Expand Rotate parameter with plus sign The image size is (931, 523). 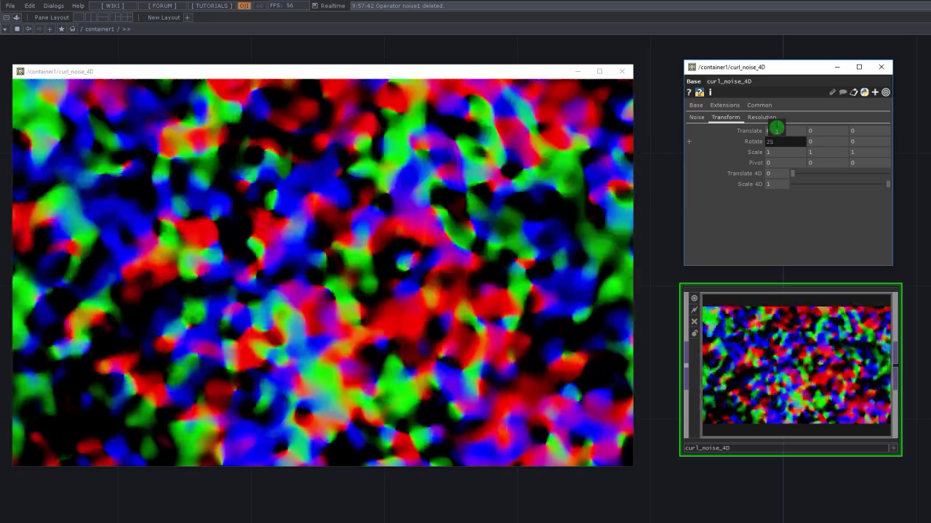pyautogui.click(x=690, y=142)
